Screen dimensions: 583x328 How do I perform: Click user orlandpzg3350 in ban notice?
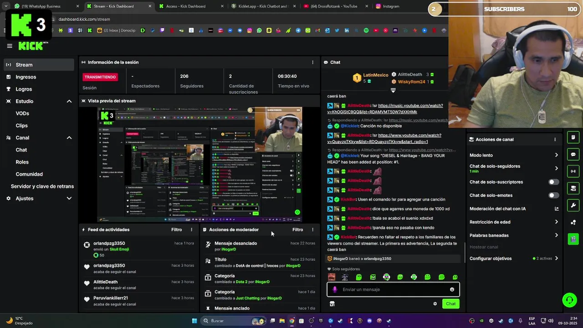[377, 259]
